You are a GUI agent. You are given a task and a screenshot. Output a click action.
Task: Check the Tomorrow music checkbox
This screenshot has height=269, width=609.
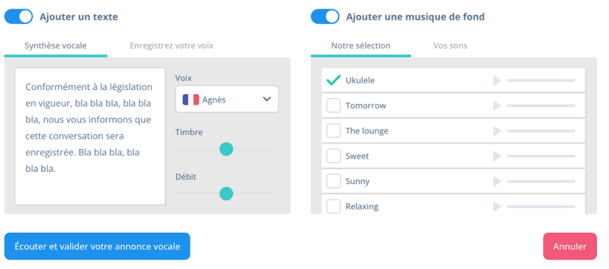coord(333,105)
